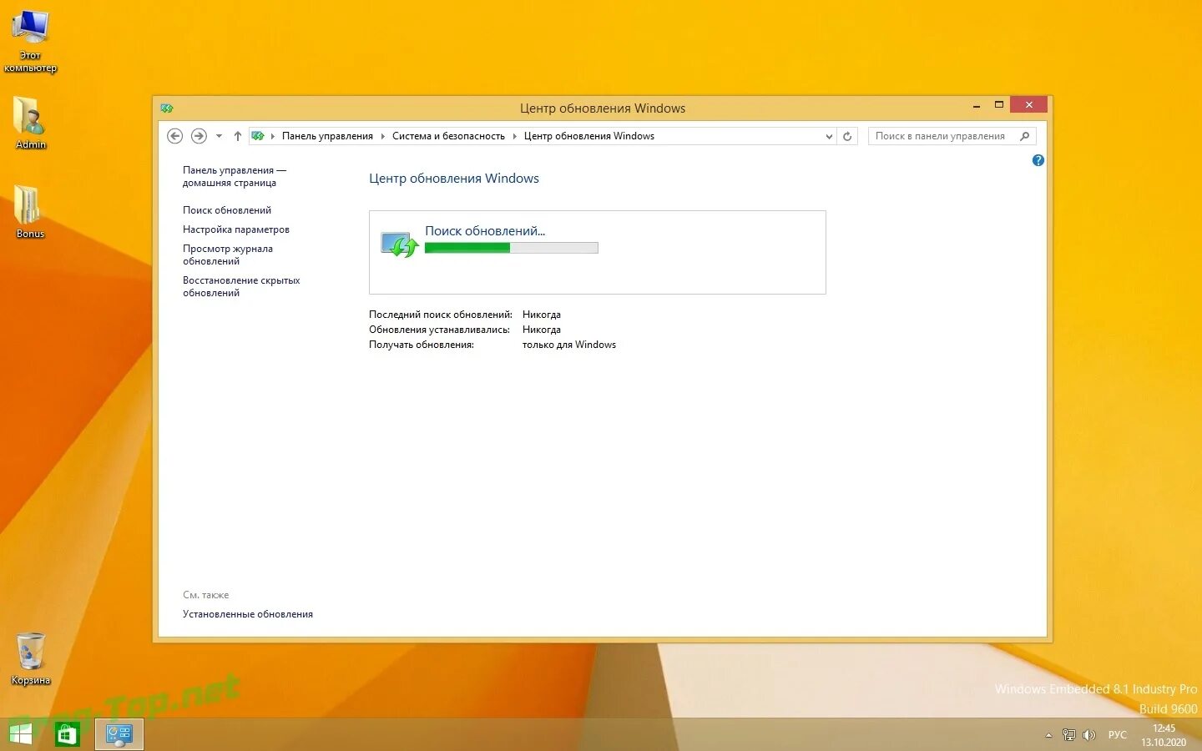Open Просмотр журнала обновлений link

(228, 255)
